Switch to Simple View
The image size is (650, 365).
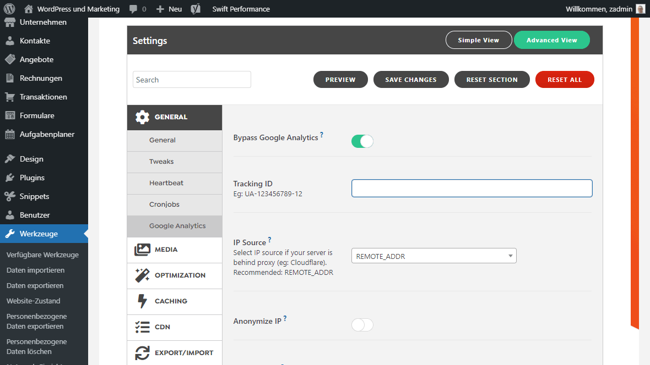(x=478, y=40)
